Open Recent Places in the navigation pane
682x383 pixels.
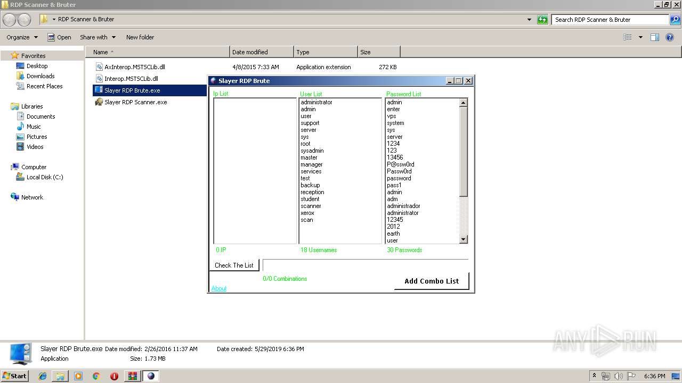tap(44, 86)
